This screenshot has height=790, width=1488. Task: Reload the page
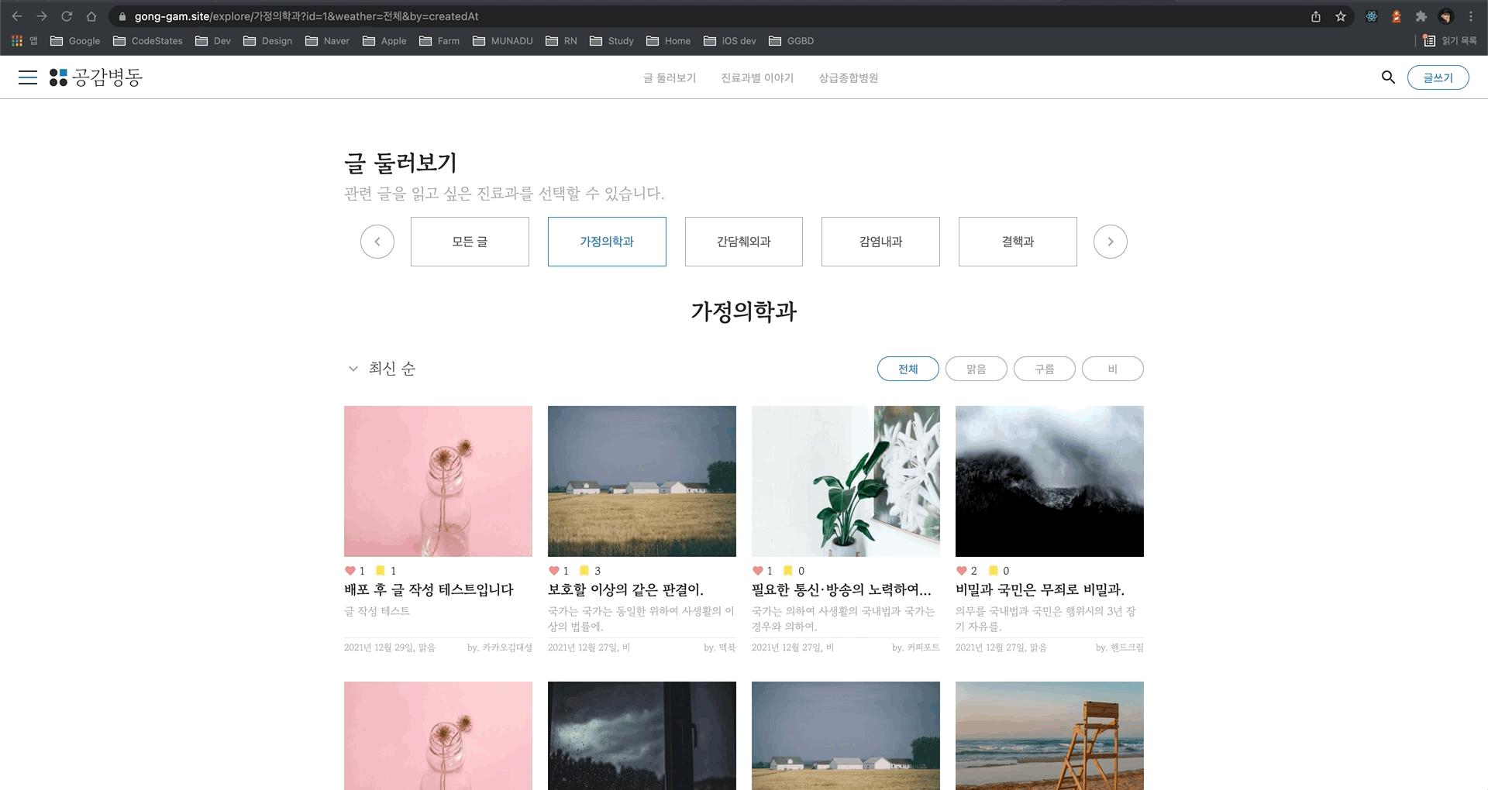67,16
